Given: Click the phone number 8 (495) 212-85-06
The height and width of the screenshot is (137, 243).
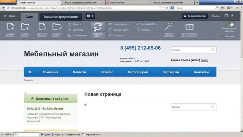Looking at the screenshot, I should (140, 48).
